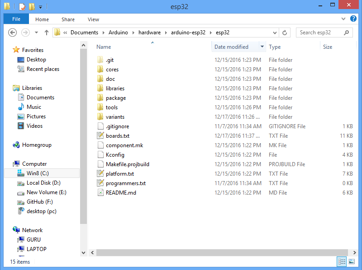Click the Forward navigation arrow
The width and height of the screenshot is (362, 270).
25,33
